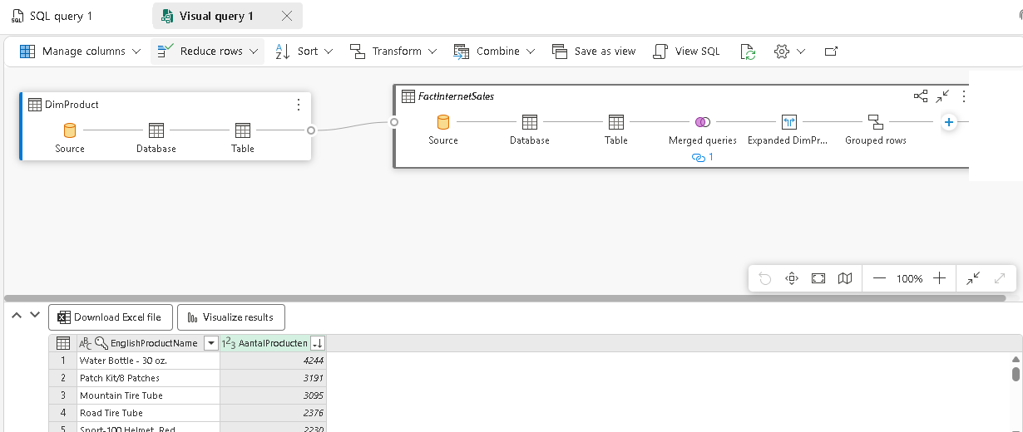Click the EnglishProductName column header
Screen dimensions: 1023x432
147,343
